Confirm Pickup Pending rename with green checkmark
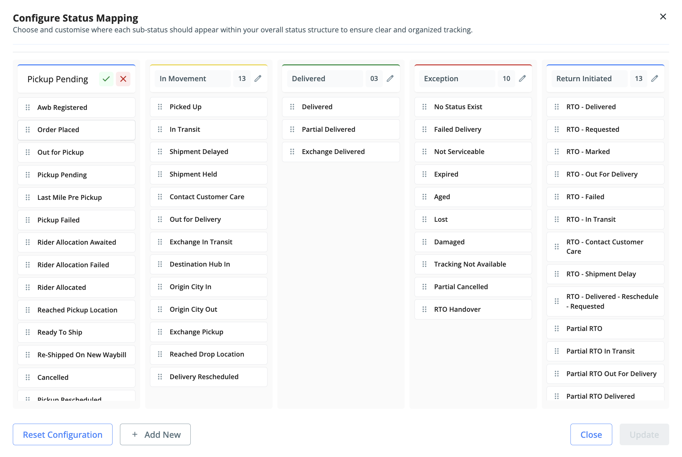 click(106, 79)
